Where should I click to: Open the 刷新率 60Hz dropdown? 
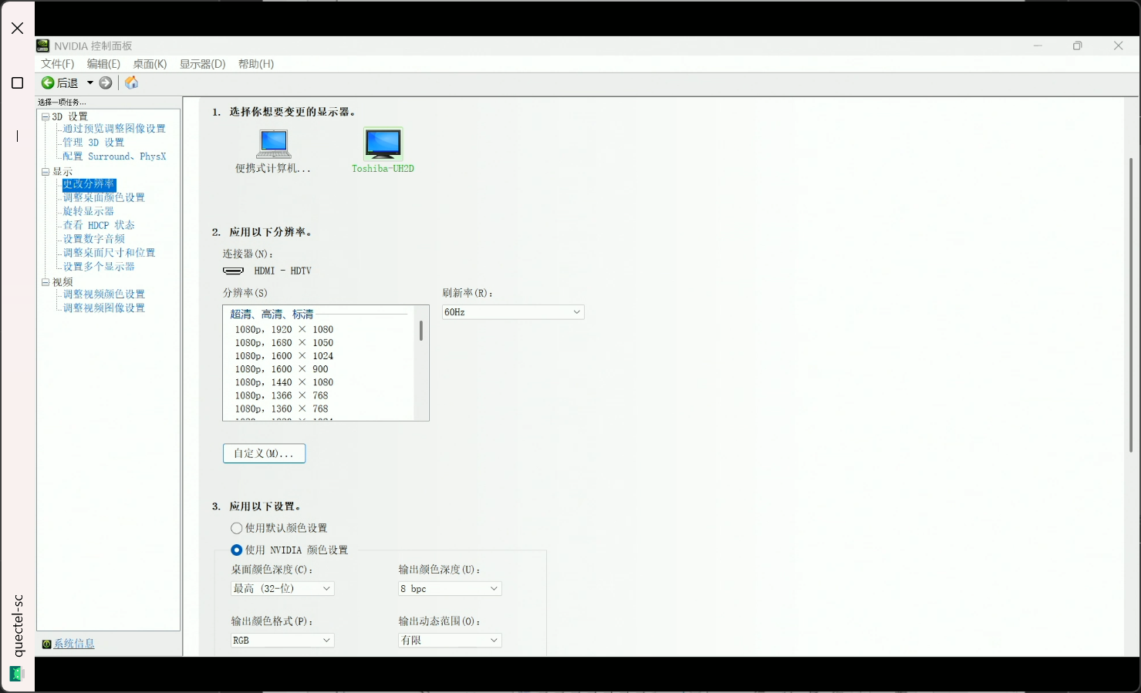click(513, 312)
